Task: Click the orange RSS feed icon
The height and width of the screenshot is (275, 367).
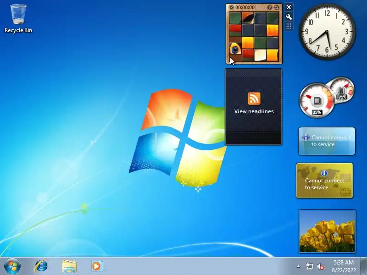Action: click(254, 99)
